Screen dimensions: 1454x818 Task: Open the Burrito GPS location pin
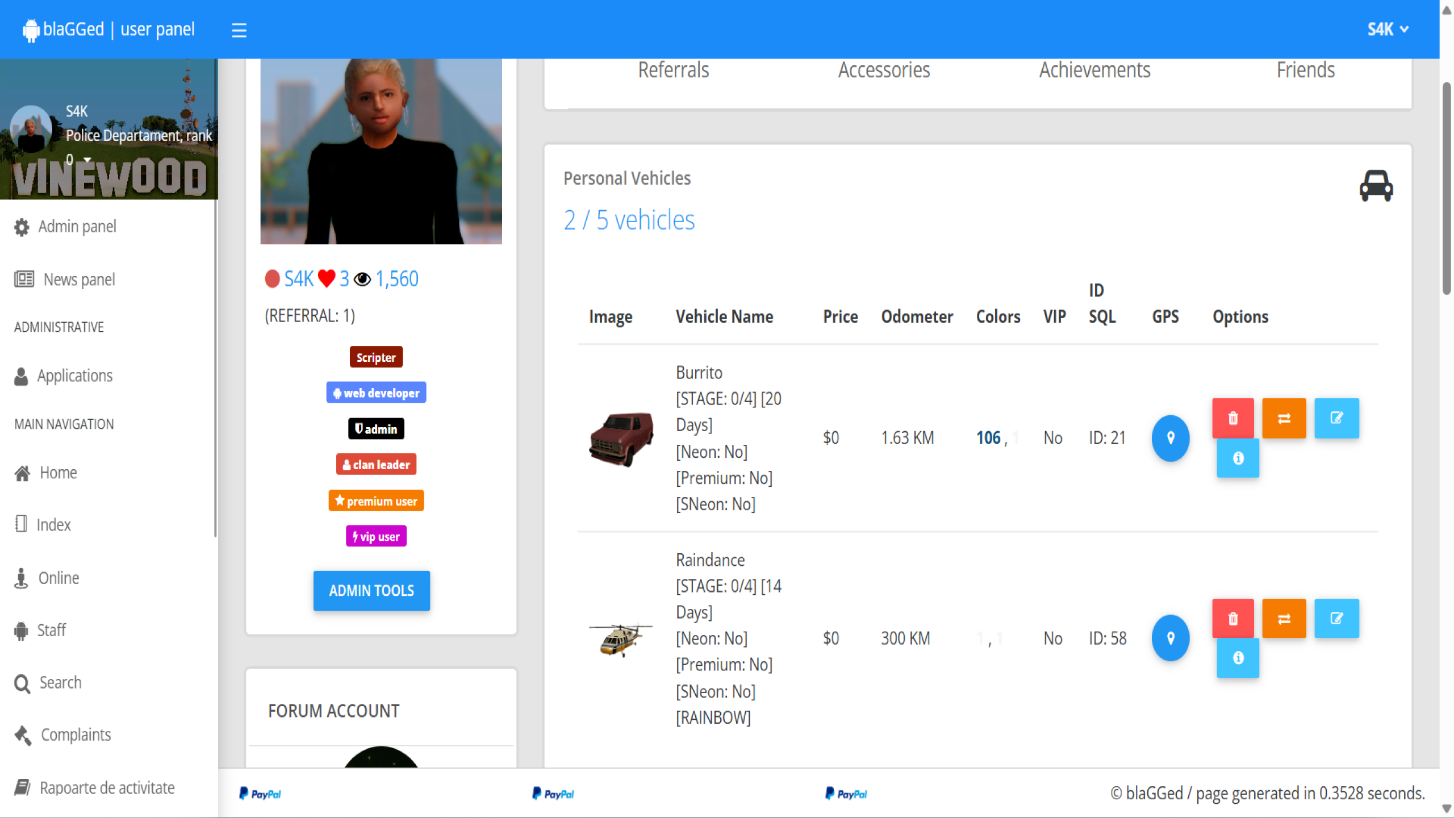[1170, 438]
